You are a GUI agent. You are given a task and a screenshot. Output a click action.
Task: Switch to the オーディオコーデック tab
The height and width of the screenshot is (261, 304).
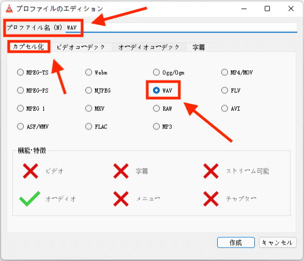(149, 47)
